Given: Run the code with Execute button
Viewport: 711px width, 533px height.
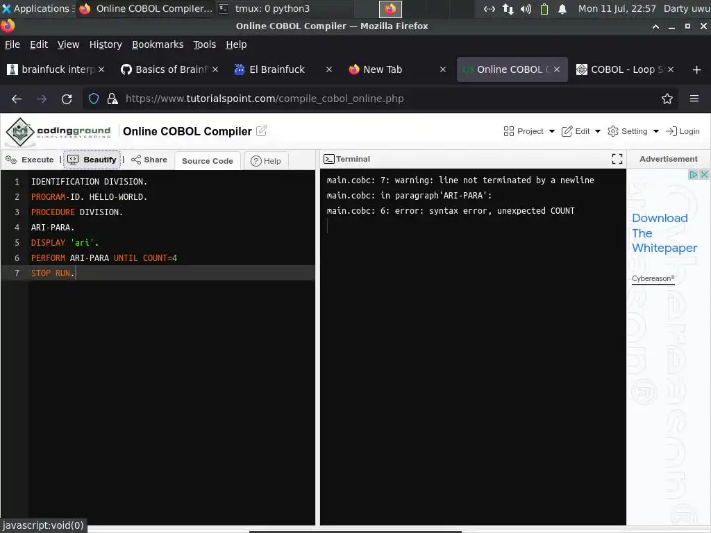Looking at the screenshot, I should tap(29, 160).
